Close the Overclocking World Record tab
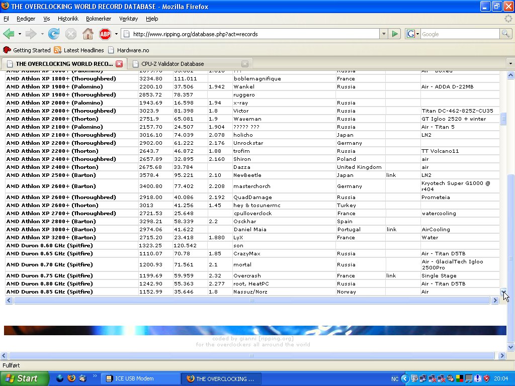 (x=119, y=64)
